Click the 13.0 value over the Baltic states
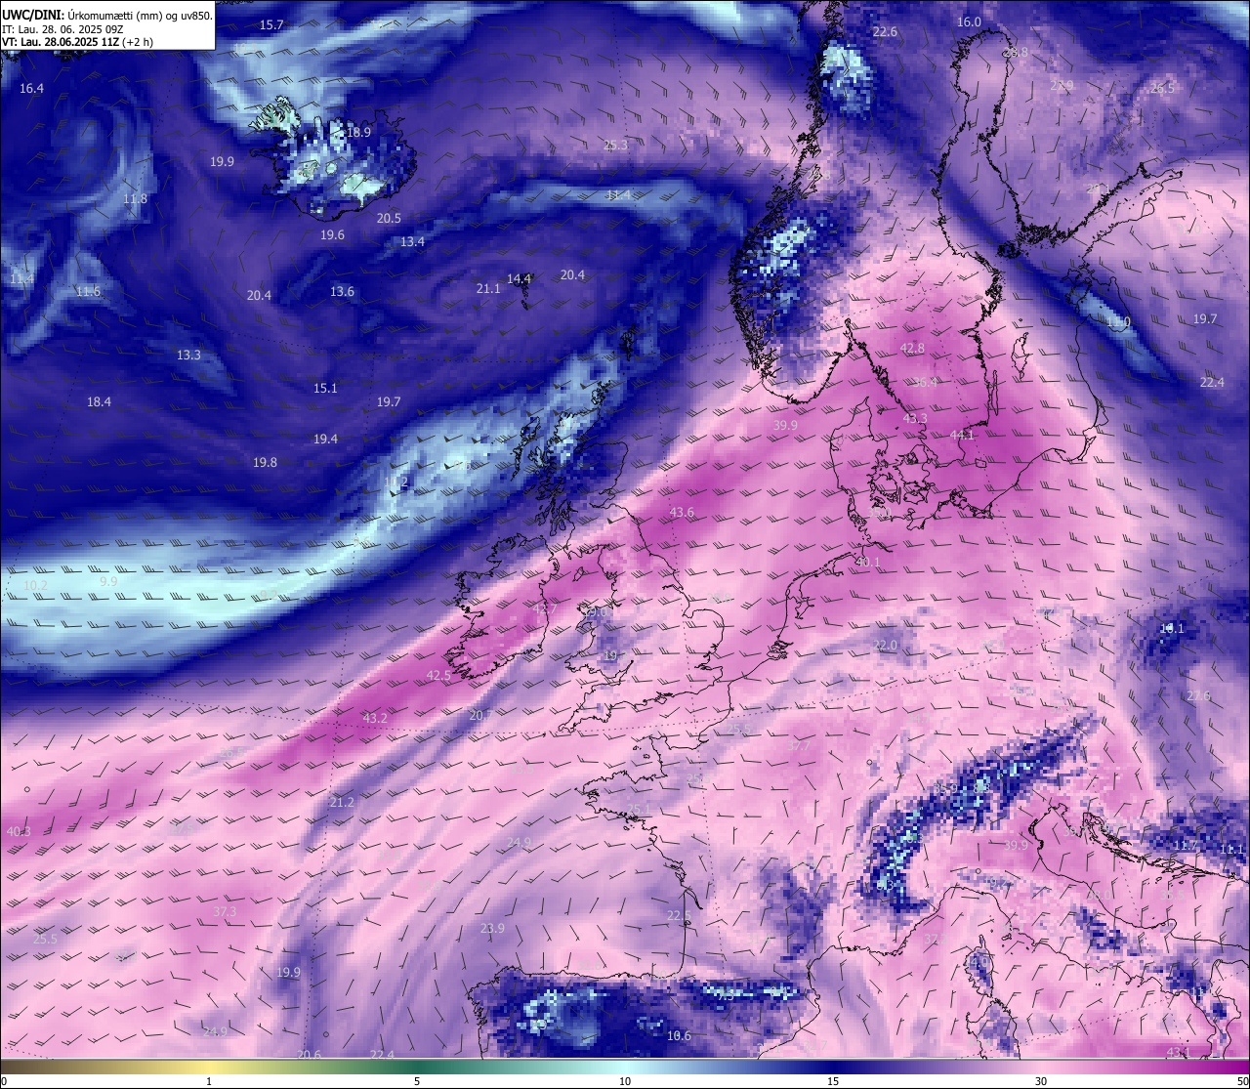1250x1089 pixels. 1118,322
